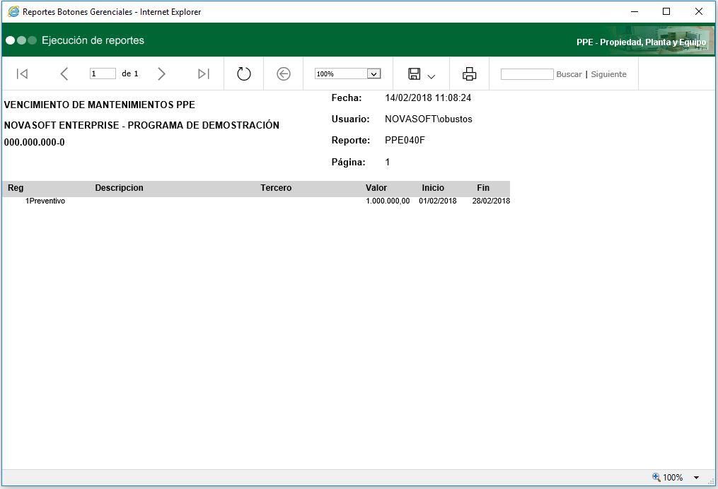The image size is (718, 489).
Task: Click the report code PPE040F
Action: (405, 141)
